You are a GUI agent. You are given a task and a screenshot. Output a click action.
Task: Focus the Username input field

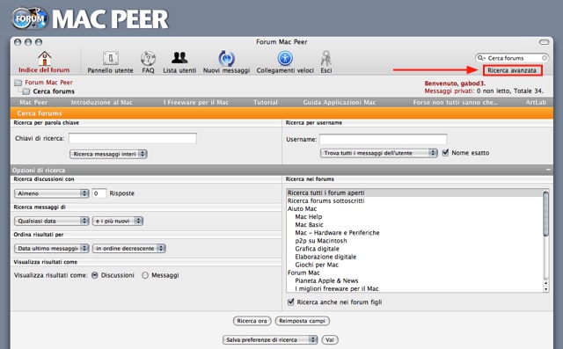tap(384, 139)
